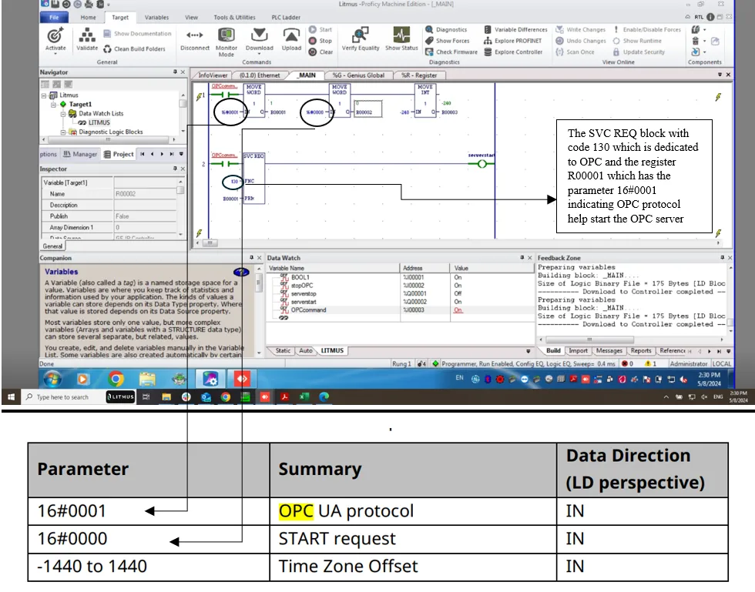This screenshot has height=592, width=755.
Task: Switch to the Variables ribbon tab
Action: pyautogui.click(x=156, y=18)
